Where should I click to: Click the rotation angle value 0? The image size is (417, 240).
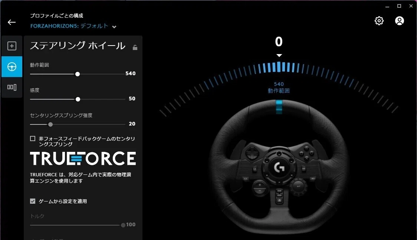pyautogui.click(x=279, y=42)
